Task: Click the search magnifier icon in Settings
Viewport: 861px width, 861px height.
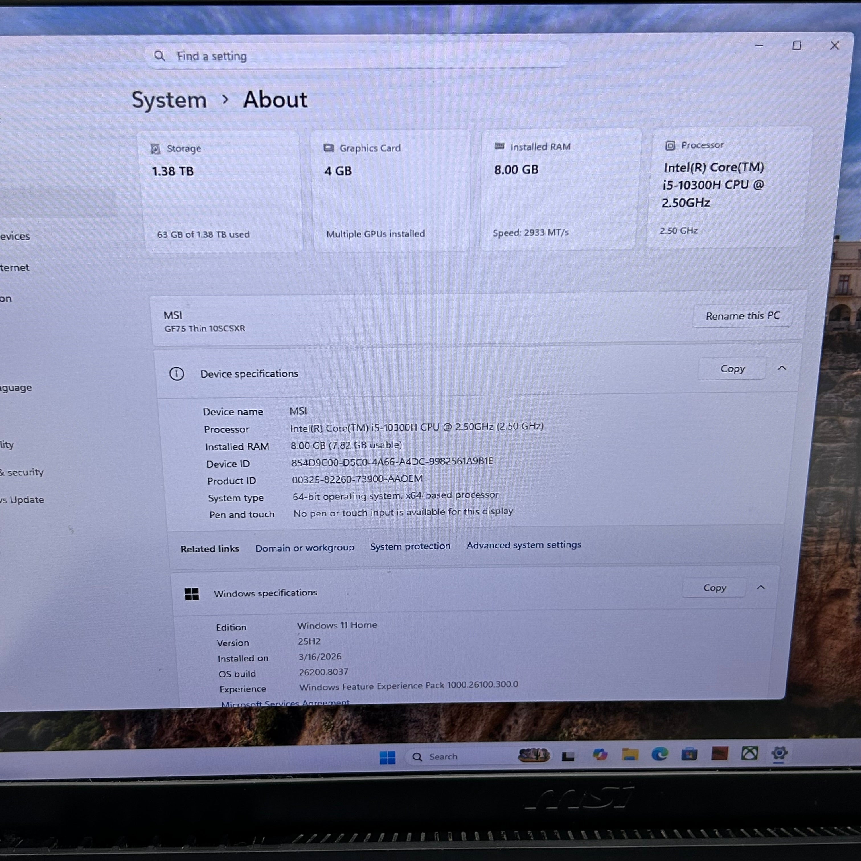Action: coord(159,56)
